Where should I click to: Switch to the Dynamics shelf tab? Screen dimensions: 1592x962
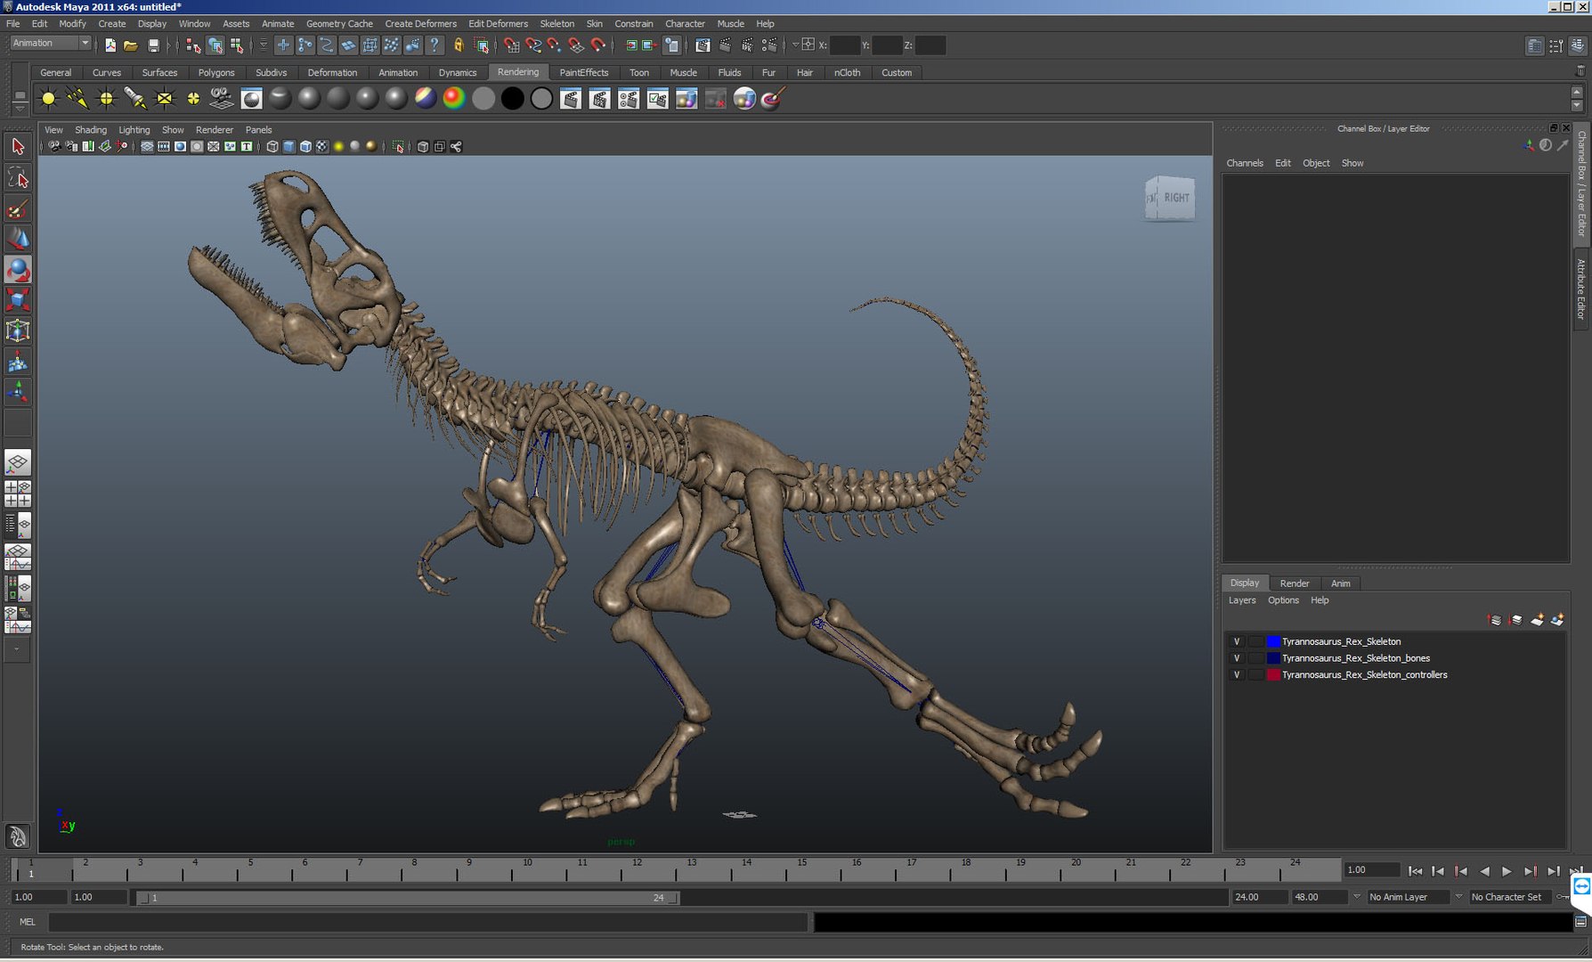[x=458, y=73]
